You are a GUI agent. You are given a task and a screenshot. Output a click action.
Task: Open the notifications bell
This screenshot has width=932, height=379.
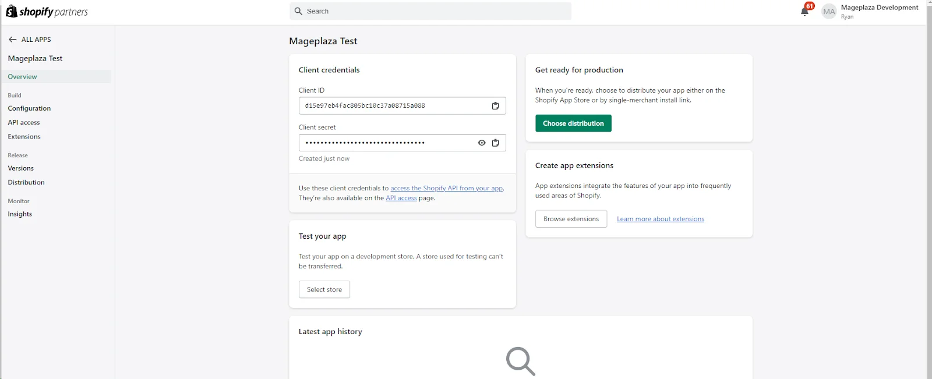(x=804, y=12)
